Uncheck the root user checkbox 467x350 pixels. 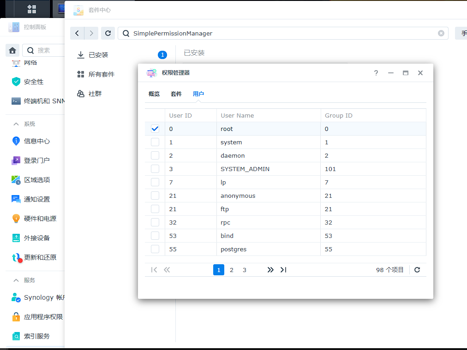point(155,129)
